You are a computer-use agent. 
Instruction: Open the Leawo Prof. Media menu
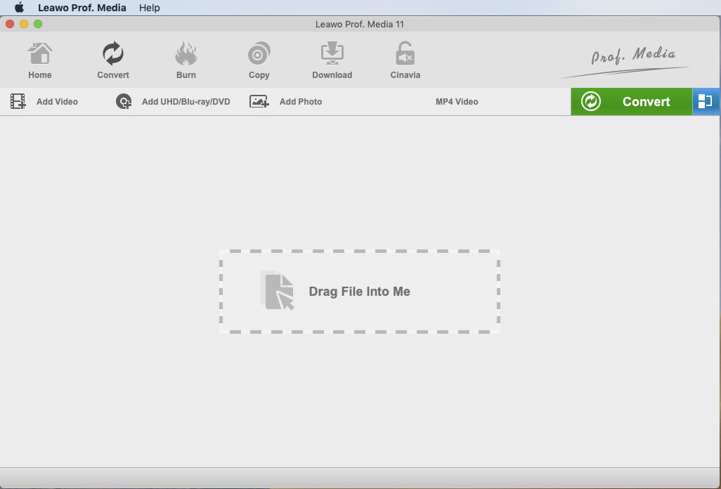click(82, 8)
